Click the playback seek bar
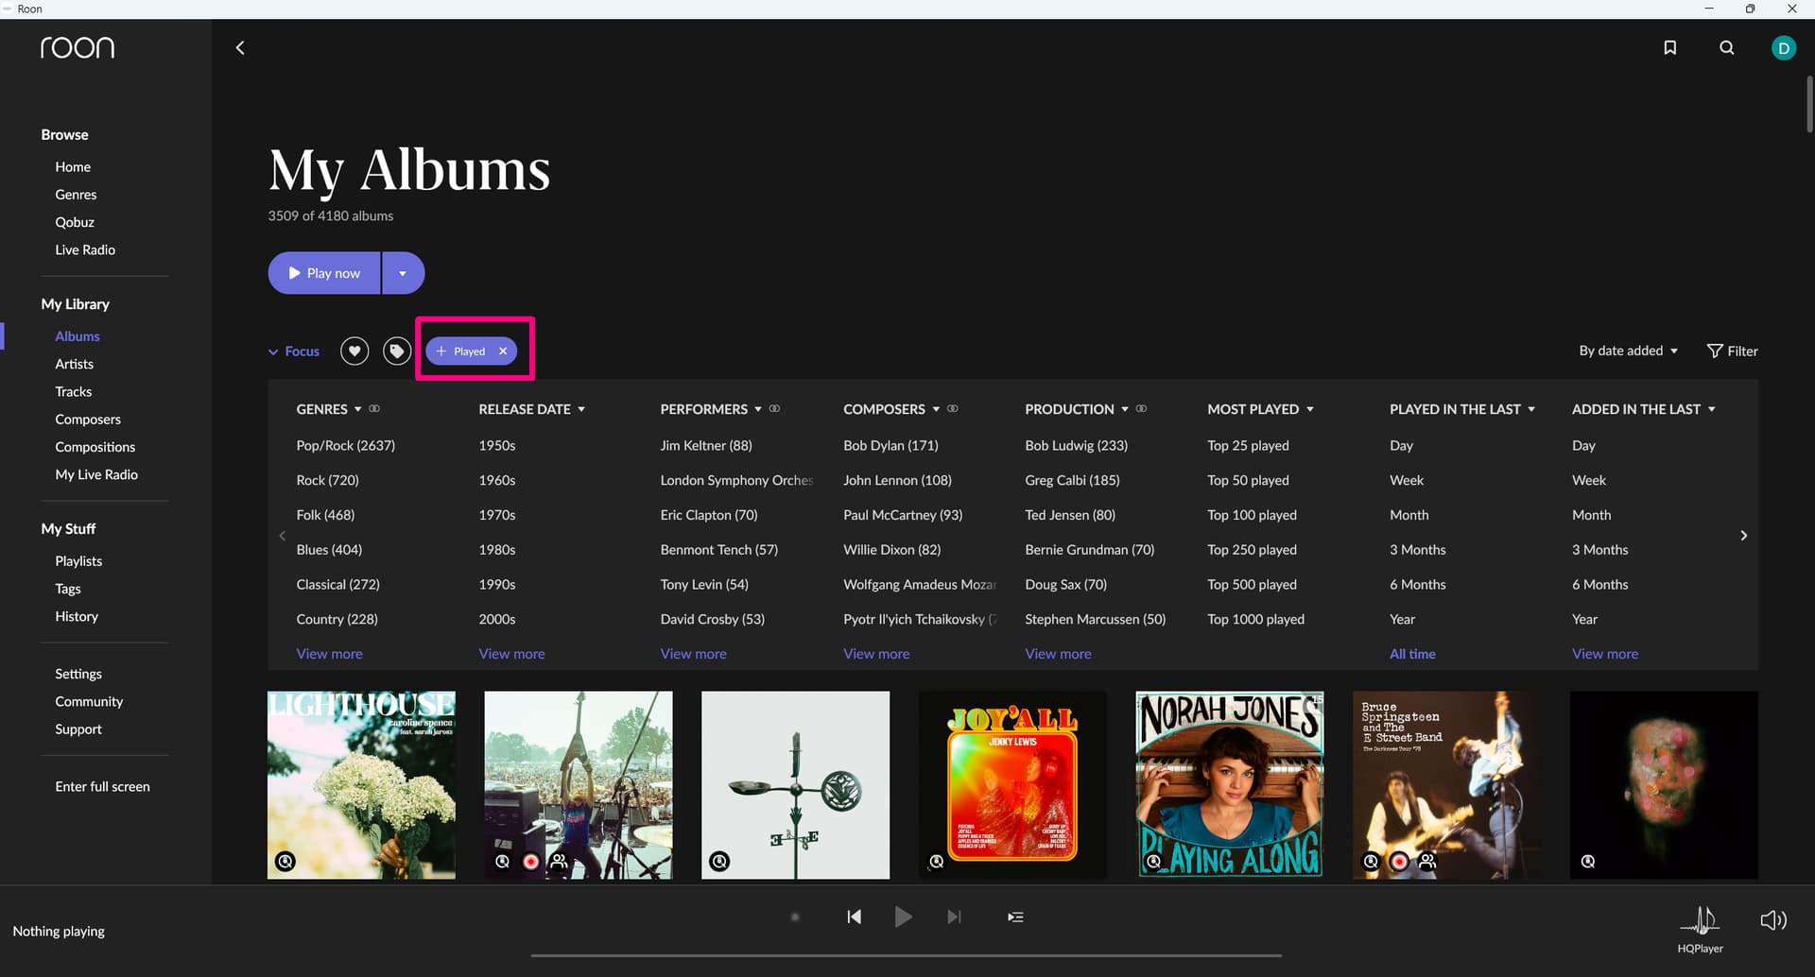Image resolution: width=1815 pixels, height=977 pixels. [906, 955]
